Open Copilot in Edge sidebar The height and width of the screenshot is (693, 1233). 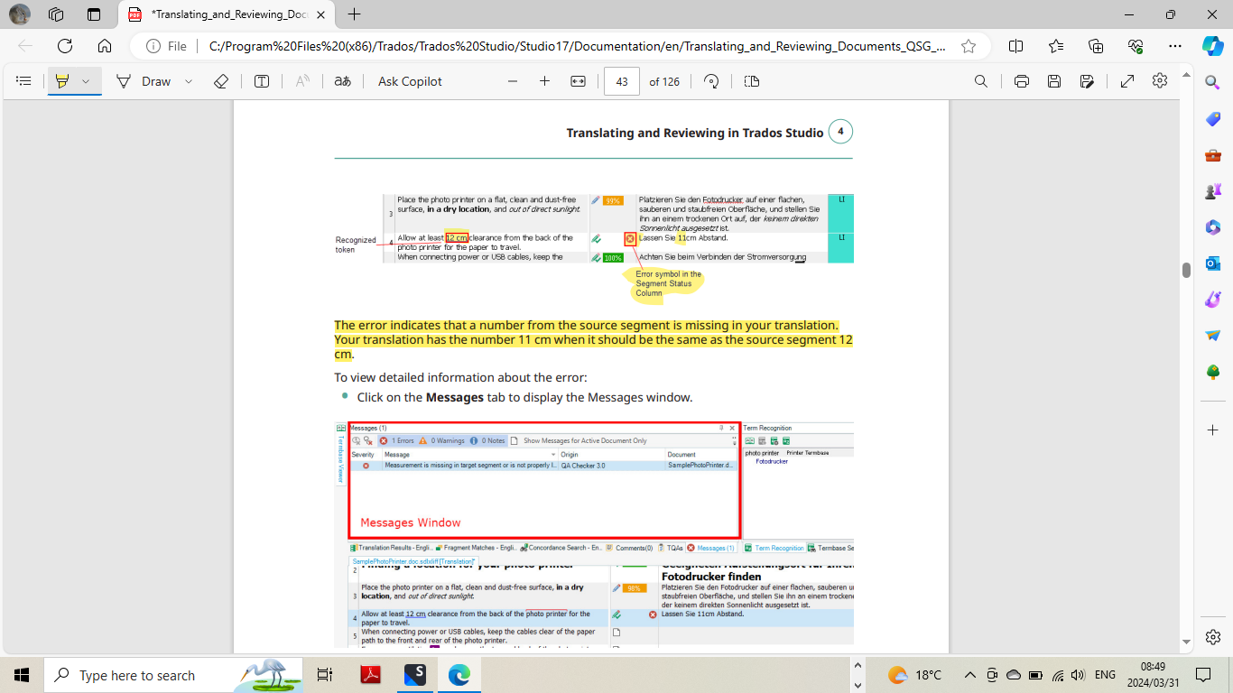point(1212,46)
